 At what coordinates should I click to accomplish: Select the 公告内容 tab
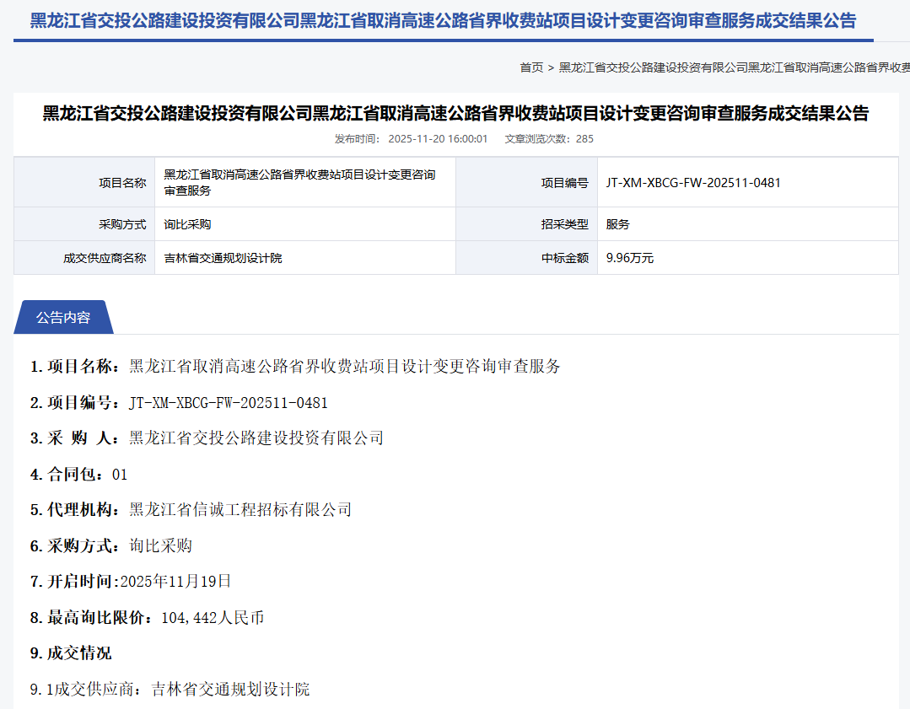point(63,318)
